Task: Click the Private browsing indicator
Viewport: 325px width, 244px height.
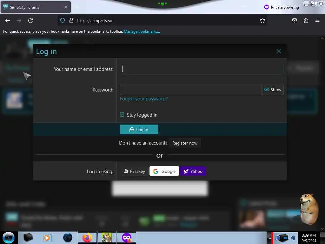Action: [x=282, y=7]
